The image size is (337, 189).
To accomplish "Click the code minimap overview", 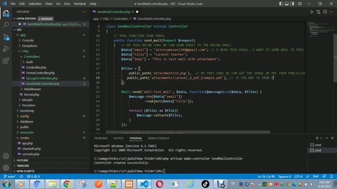I will tap(320, 29).
